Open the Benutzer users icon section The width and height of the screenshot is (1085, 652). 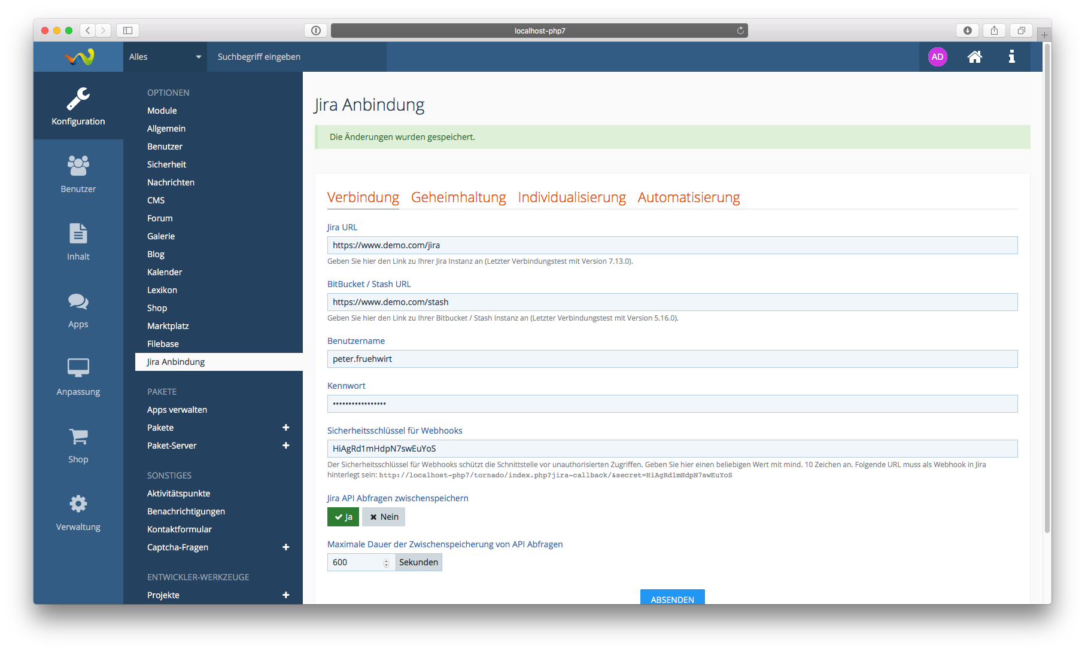[x=78, y=173]
